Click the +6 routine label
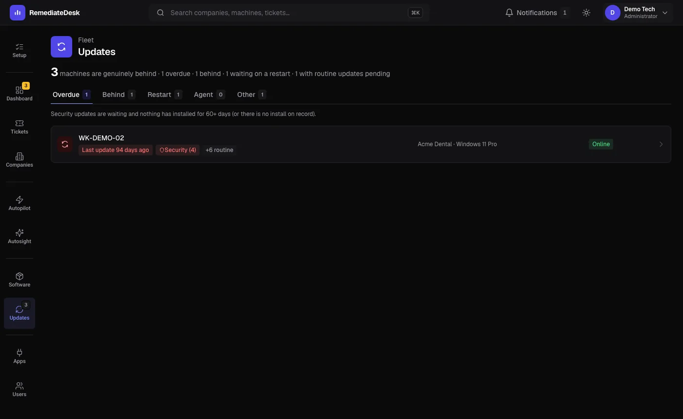The height and width of the screenshot is (419, 683). pos(219,150)
